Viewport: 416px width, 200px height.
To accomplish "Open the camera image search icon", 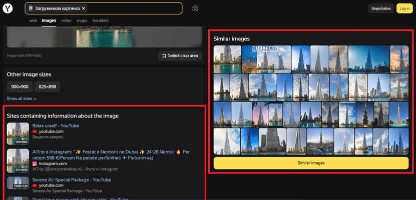I will tap(195, 8).
